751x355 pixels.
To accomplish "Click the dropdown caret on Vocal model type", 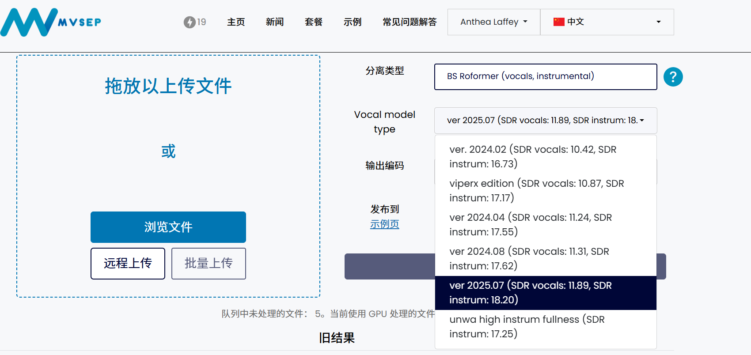I will 643,120.
